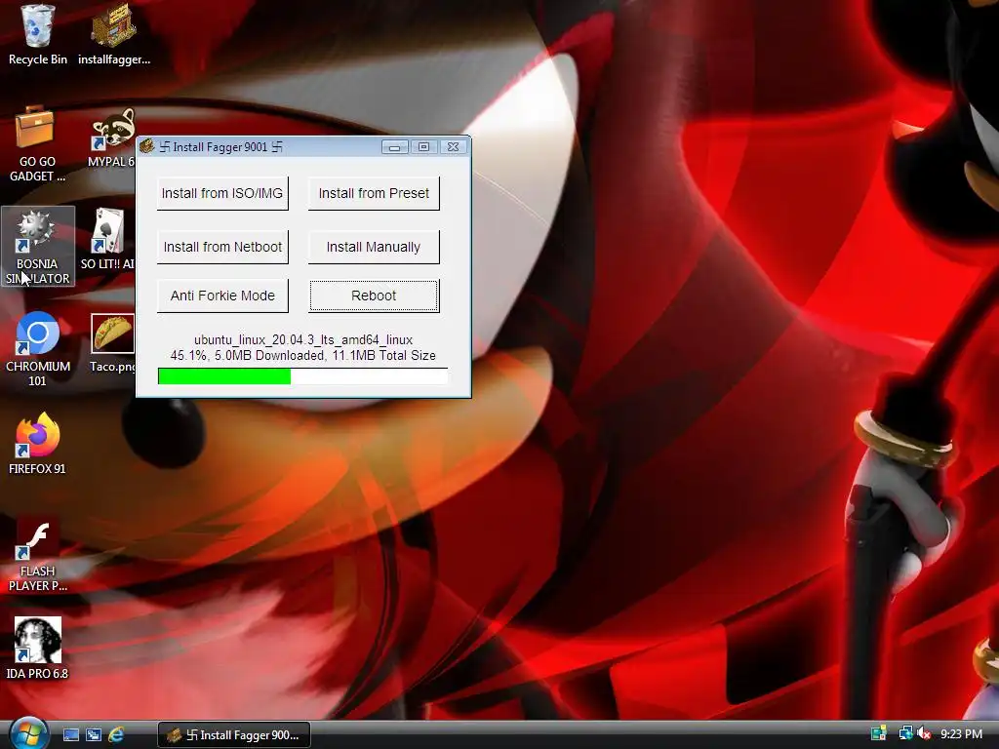999x749 pixels.
Task: Select the FIREFOX 91 desktop shortcut
Action: (x=38, y=444)
